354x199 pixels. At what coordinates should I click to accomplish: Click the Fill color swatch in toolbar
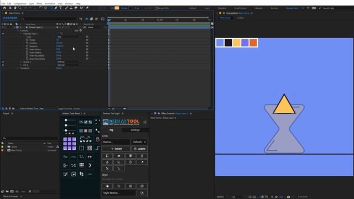[x=117, y=8]
